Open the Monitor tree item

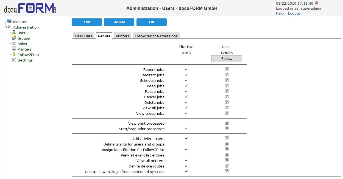pyautogui.click(x=20, y=22)
